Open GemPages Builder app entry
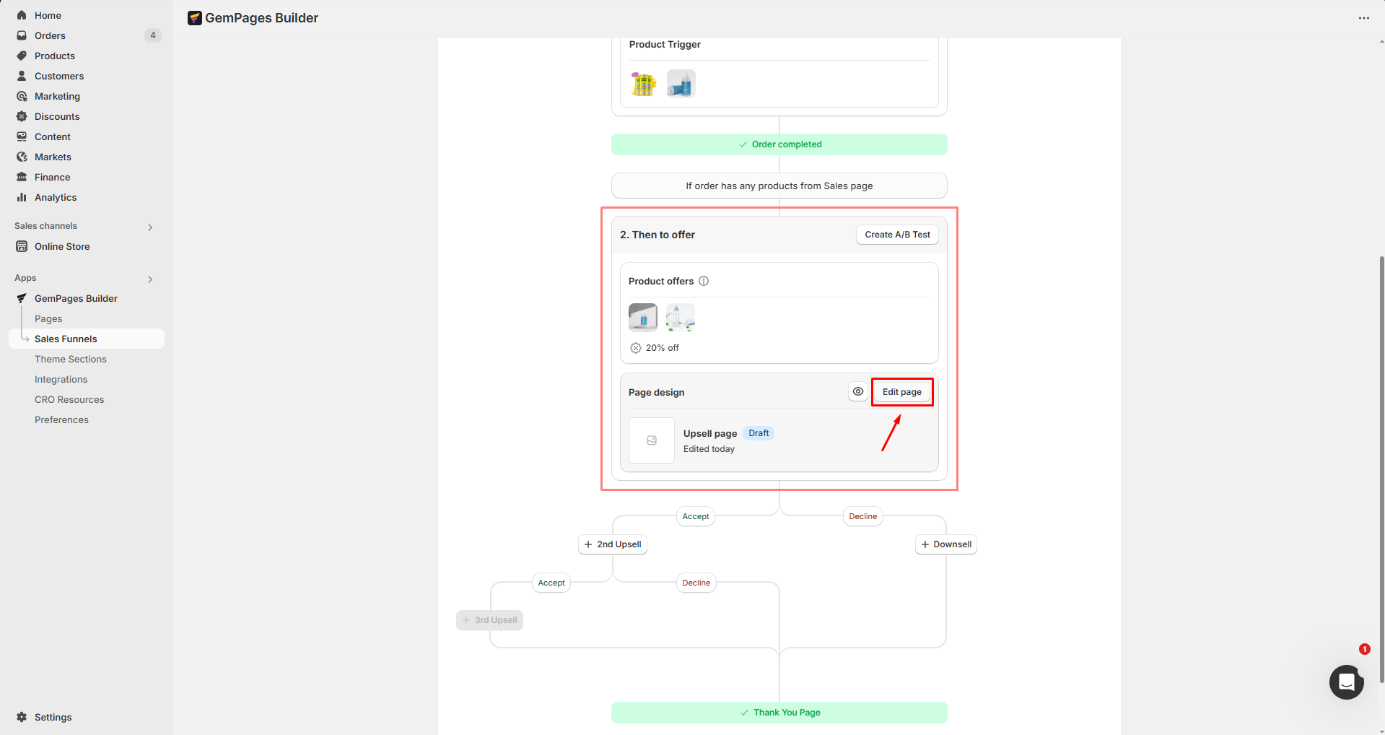1385x735 pixels. click(87, 298)
